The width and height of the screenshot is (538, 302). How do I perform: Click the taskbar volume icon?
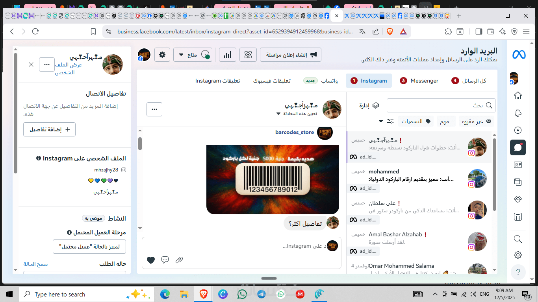pyautogui.click(x=473, y=294)
